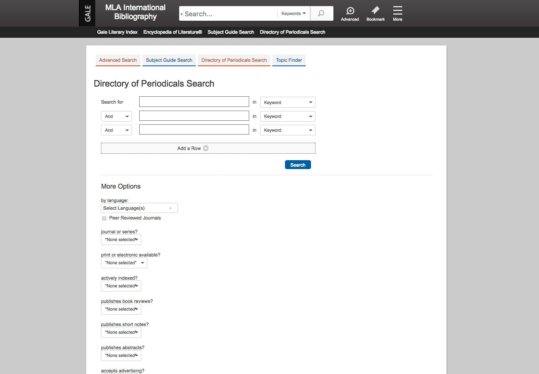Open Subject Guide Search in nav bar
Viewport: 539px width, 374px height.
point(231,32)
